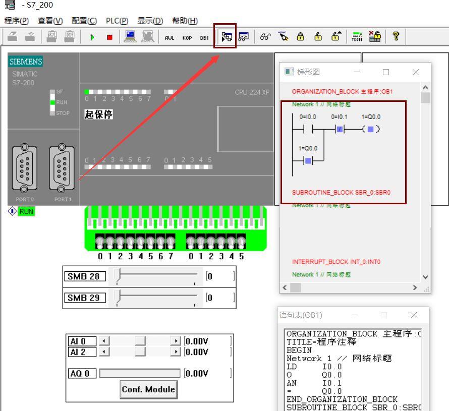
Task: Stop the PLC with the red Stop icon
Action: 109,37
